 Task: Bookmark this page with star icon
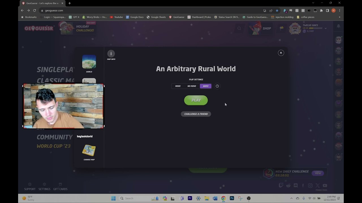point(277,10)
